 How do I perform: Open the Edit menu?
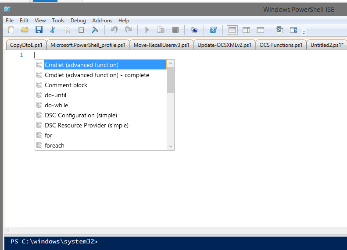(24, 21)
